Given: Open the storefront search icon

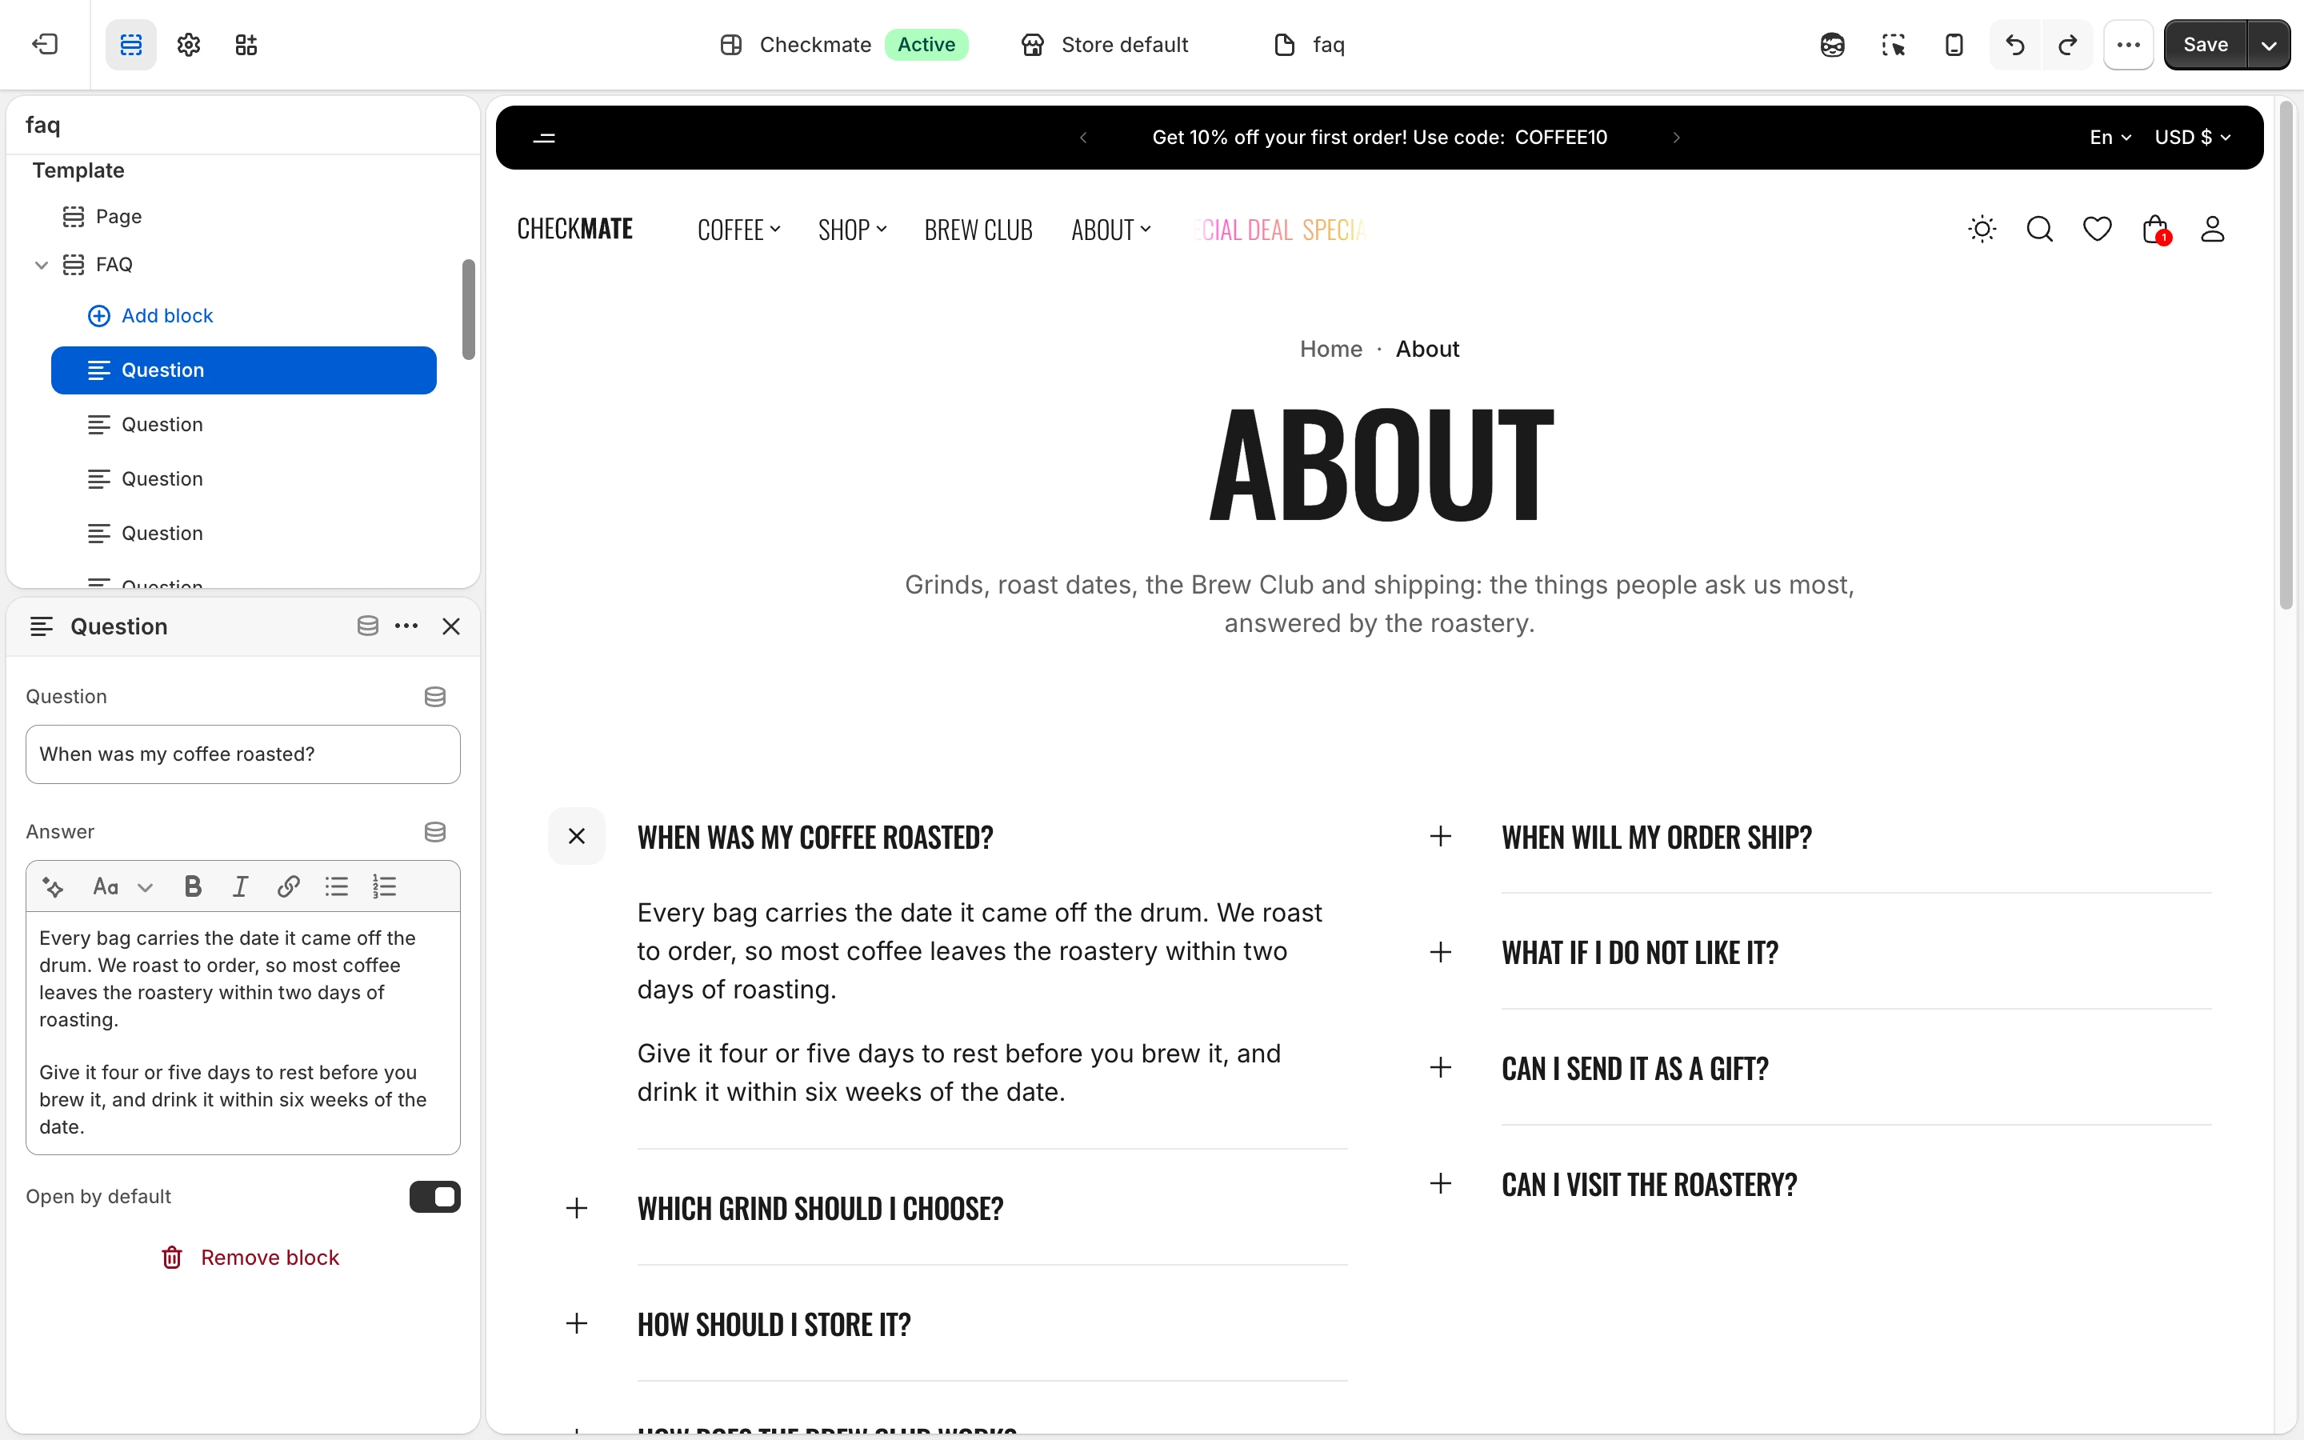Looking at the screenshot, I should click(2039, 230).
